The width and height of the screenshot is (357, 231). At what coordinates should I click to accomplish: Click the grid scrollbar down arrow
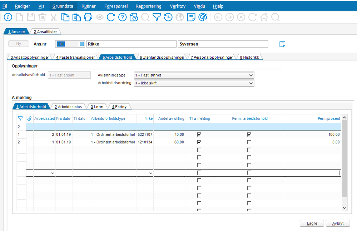pyautogui.click(x=344, y=208)
